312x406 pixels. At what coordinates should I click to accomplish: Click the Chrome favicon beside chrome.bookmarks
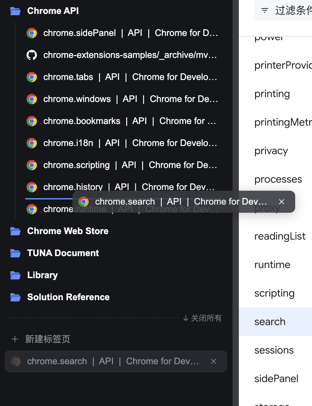point(32,121)
